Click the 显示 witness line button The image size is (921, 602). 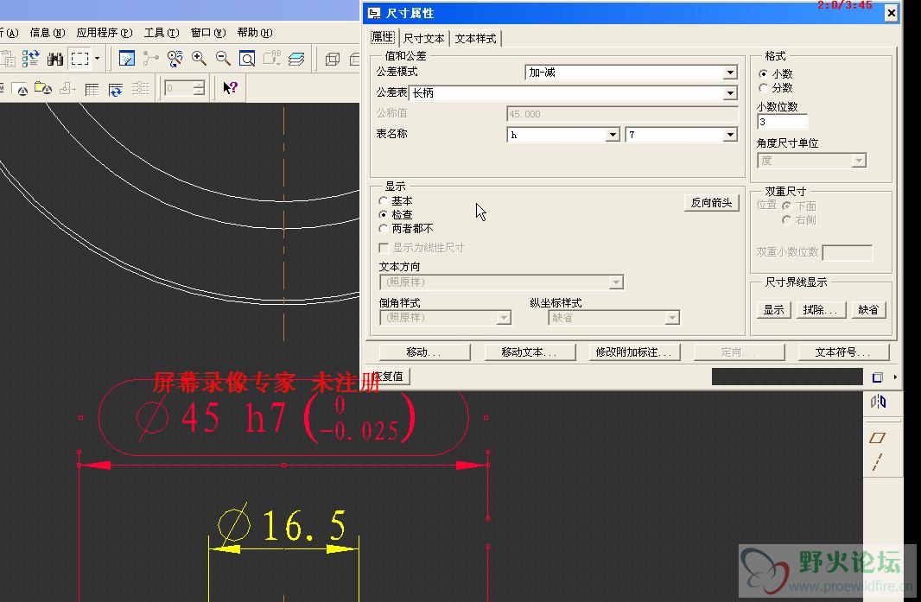point(773,310)
